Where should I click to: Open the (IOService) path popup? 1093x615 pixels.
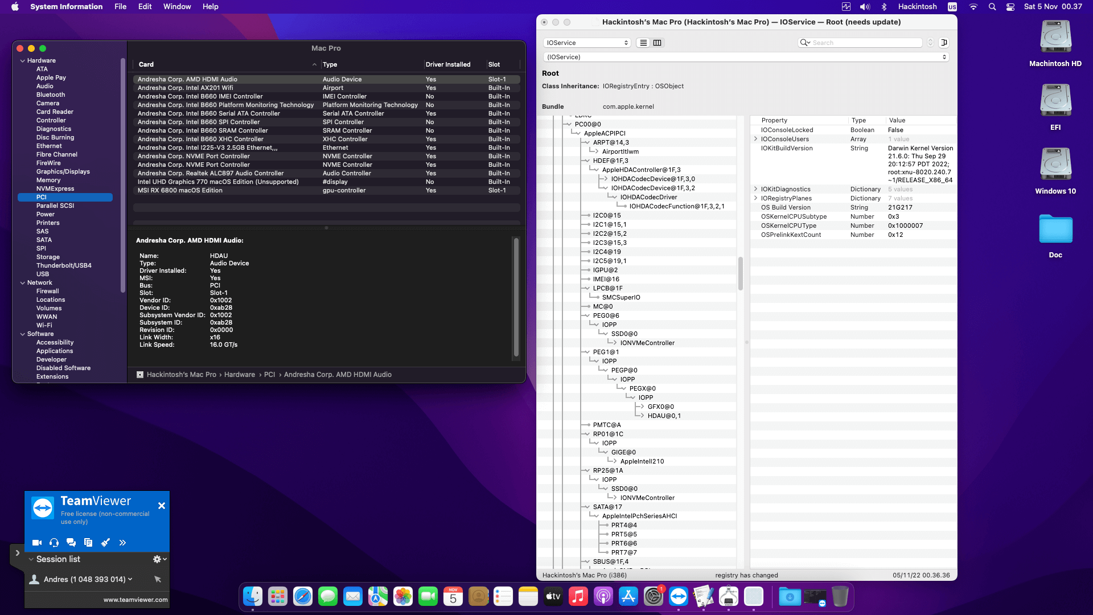click(x=746, y=57)
